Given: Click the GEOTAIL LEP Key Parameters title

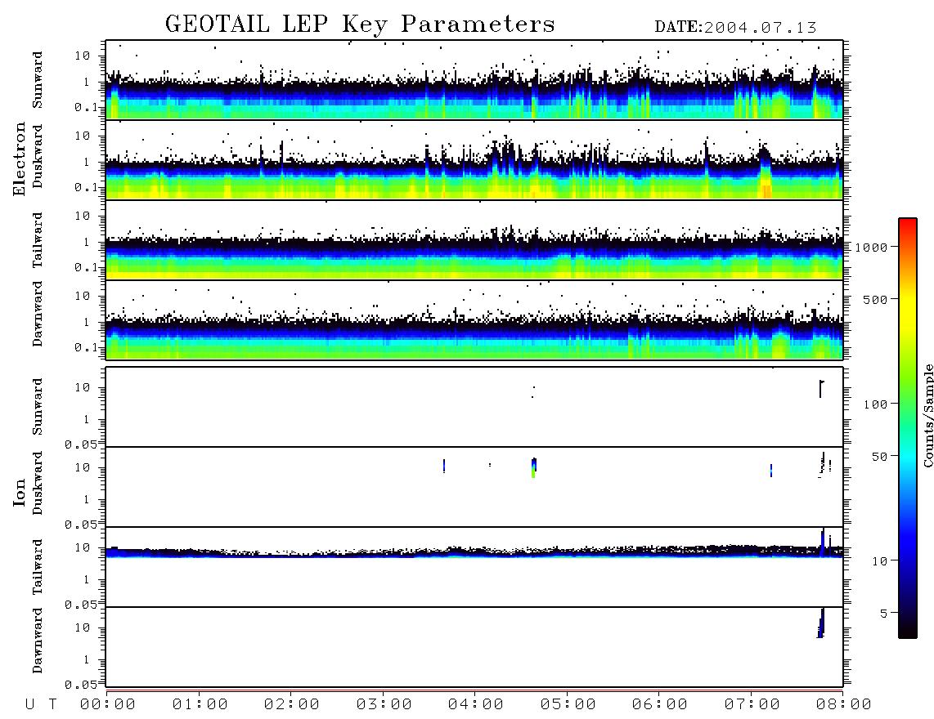Looking at the screenshot, I should coord(360,25).
